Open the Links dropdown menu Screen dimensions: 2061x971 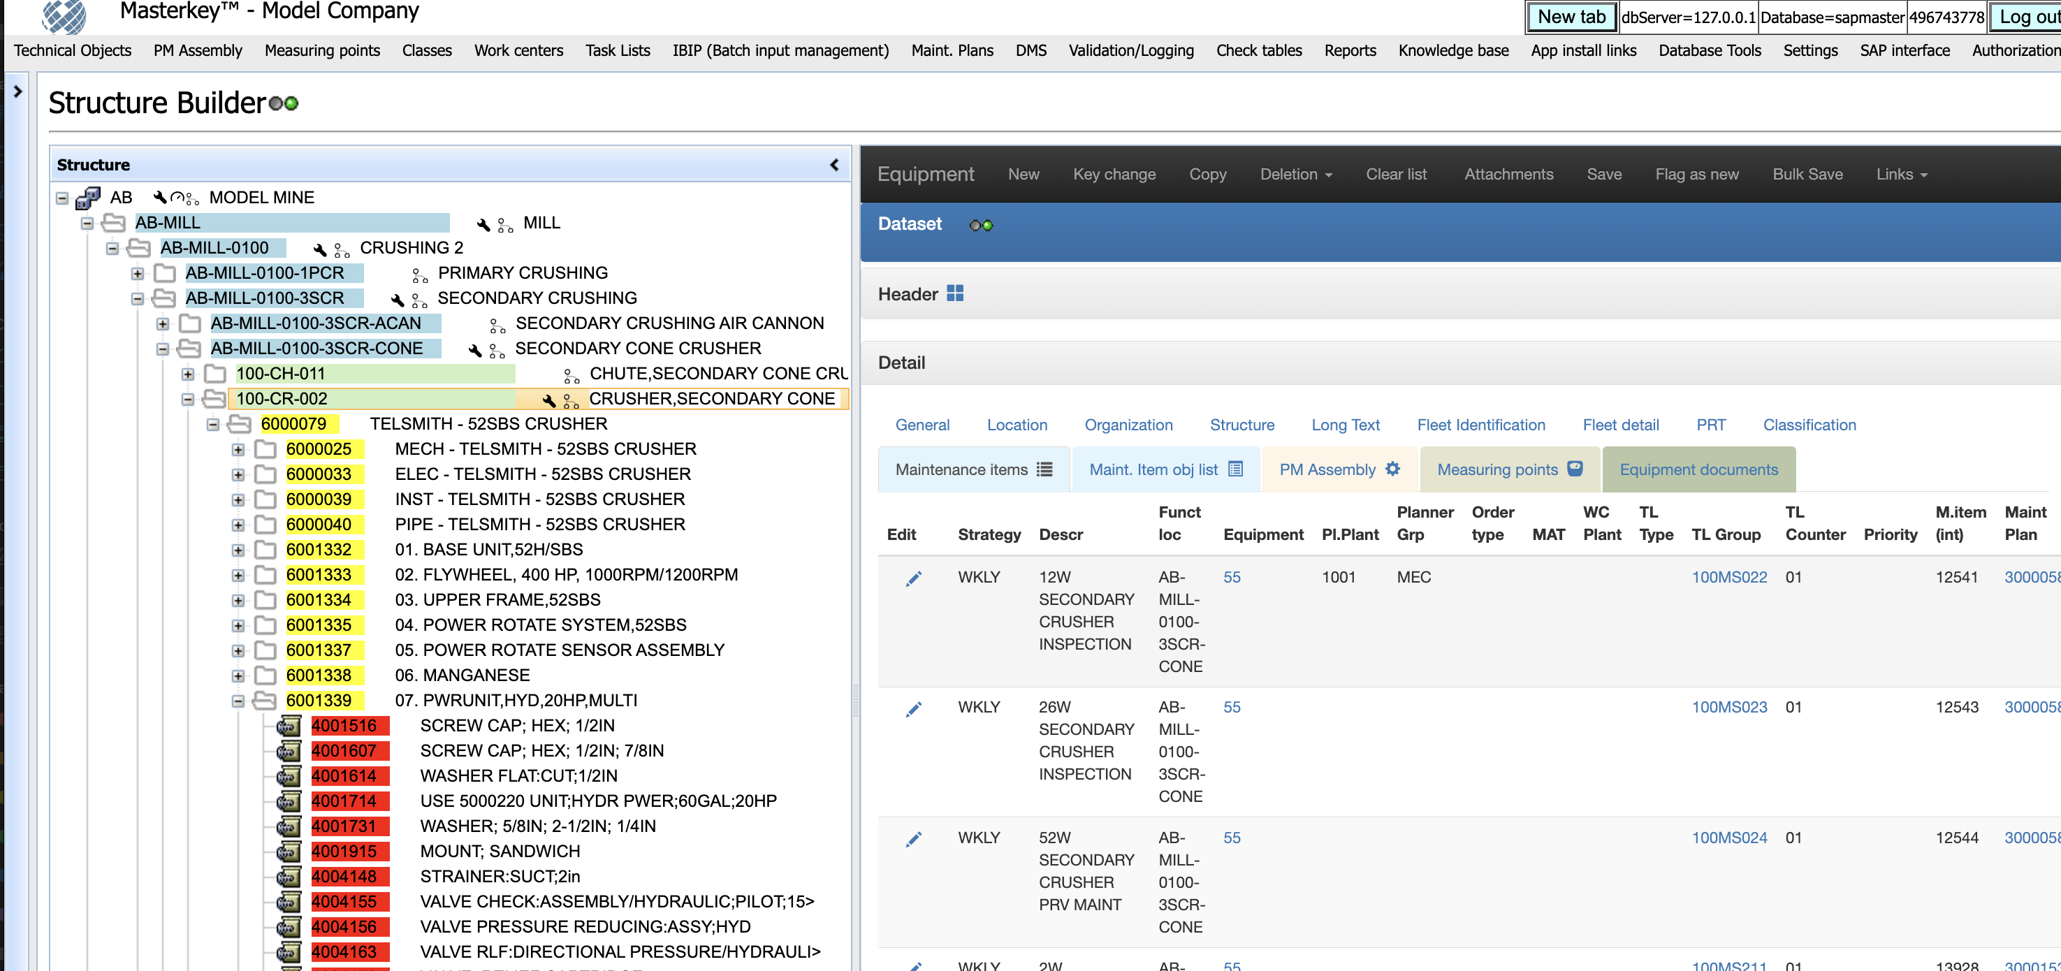point(1901,175)
